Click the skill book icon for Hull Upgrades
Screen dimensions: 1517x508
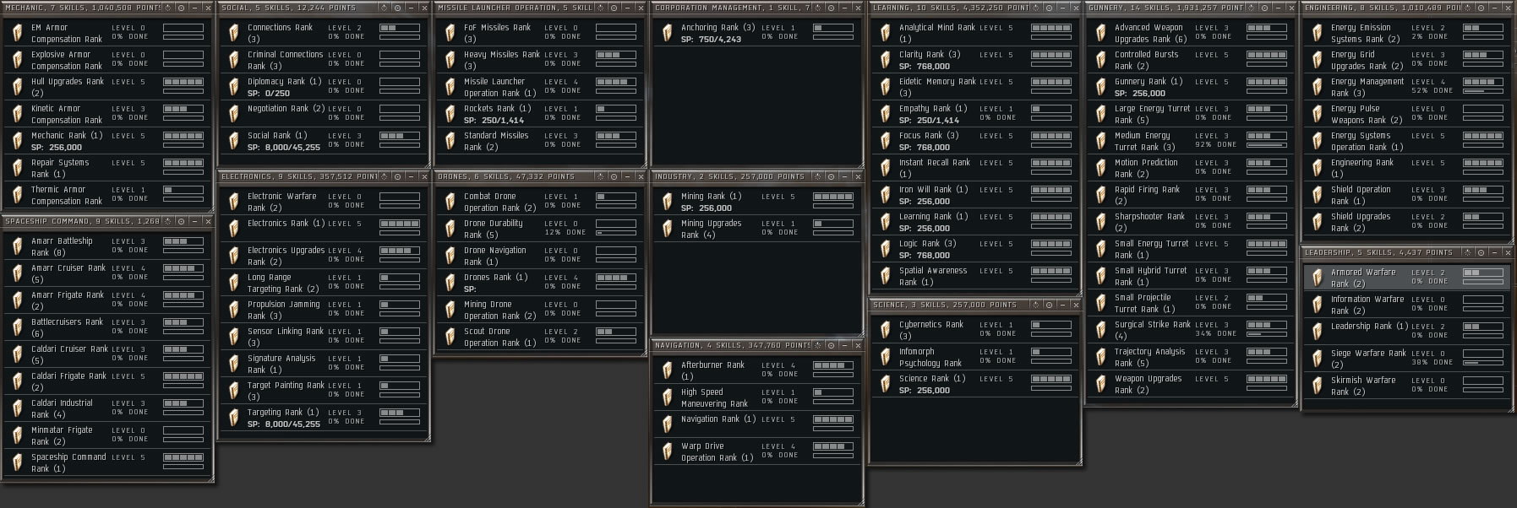(x=17, y=87)
